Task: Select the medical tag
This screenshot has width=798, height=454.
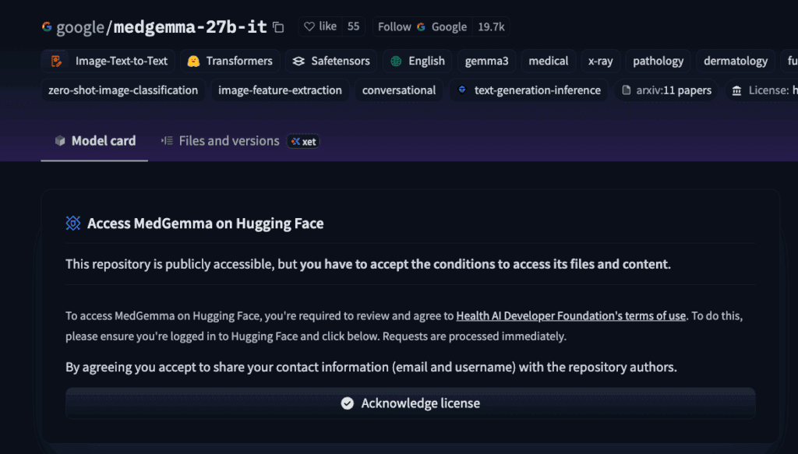Action: point(548,61)
